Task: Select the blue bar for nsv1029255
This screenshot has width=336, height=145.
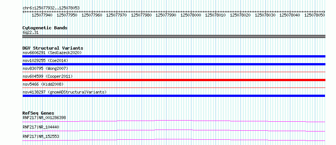Action: point(174,64)
